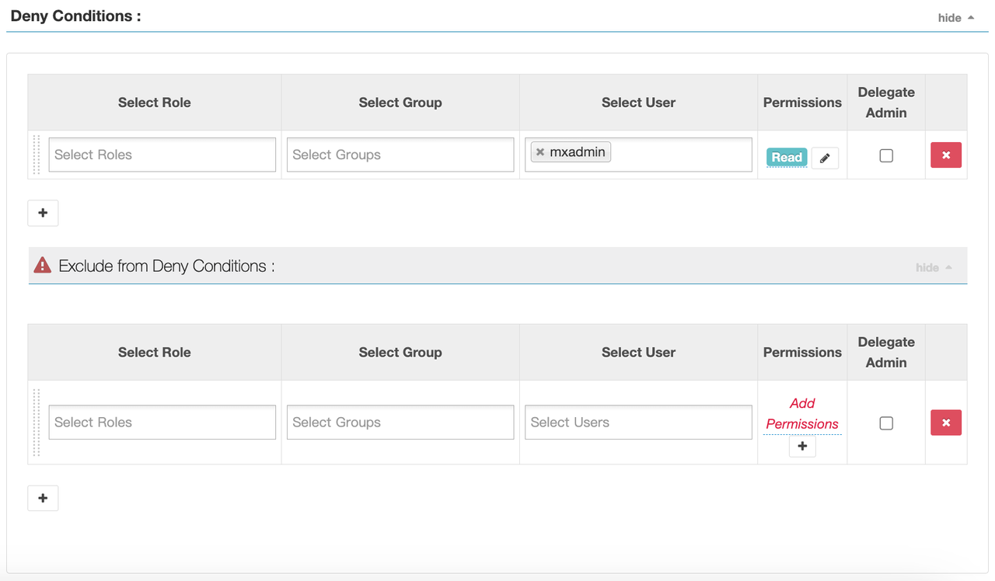Collapse Exclude from Deny Conditions via hide
The image size is (995, 581).
click(934, 267)
